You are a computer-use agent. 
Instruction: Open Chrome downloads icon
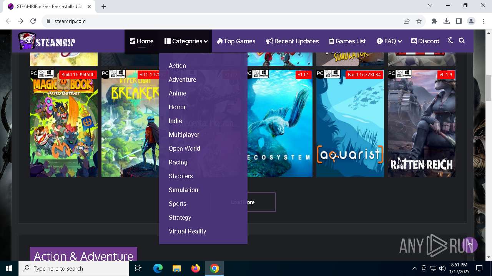(x=447, y=21)
